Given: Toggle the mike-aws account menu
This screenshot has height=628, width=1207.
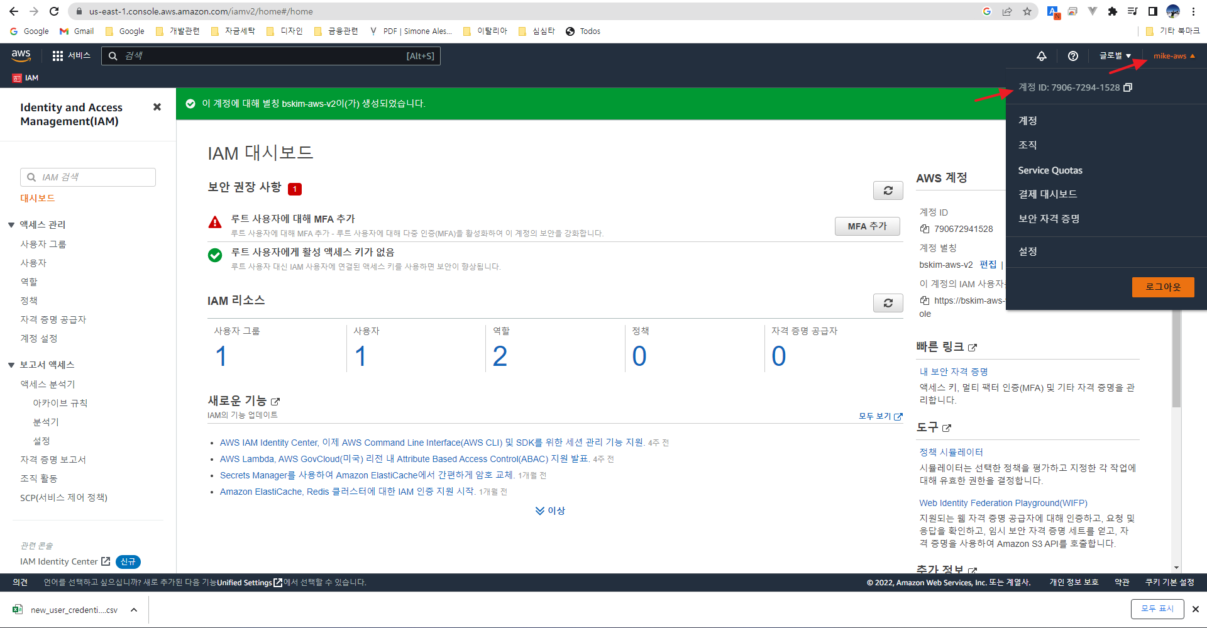Looking at the screenshot, I should click(1174, 56).
